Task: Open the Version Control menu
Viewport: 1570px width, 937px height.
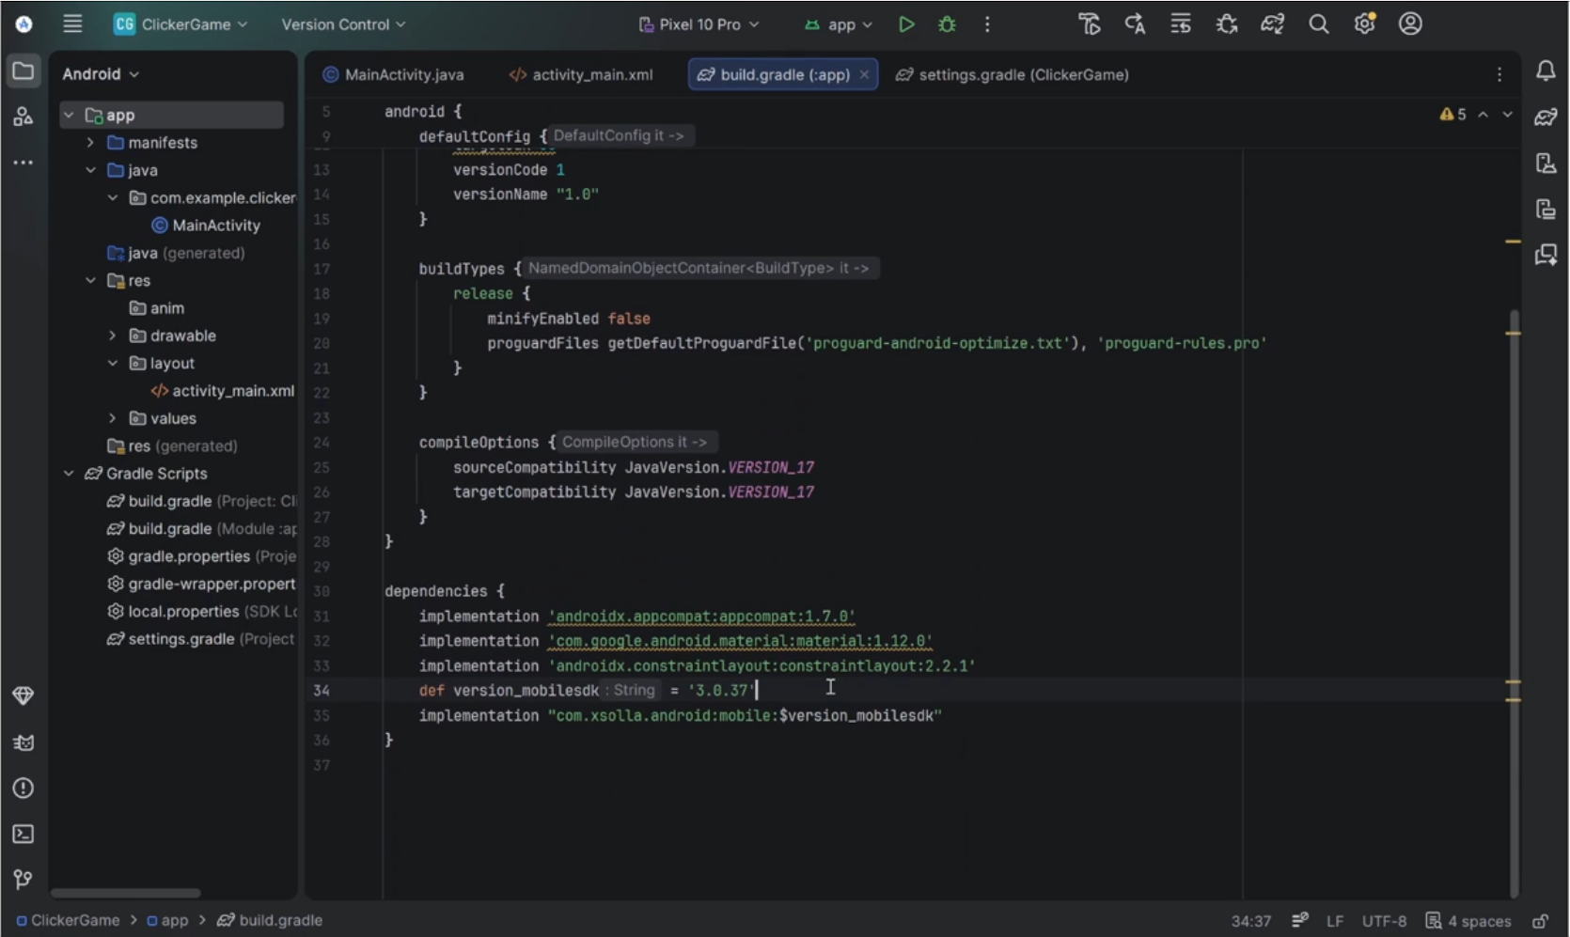Action: click(x=343, y=24)
